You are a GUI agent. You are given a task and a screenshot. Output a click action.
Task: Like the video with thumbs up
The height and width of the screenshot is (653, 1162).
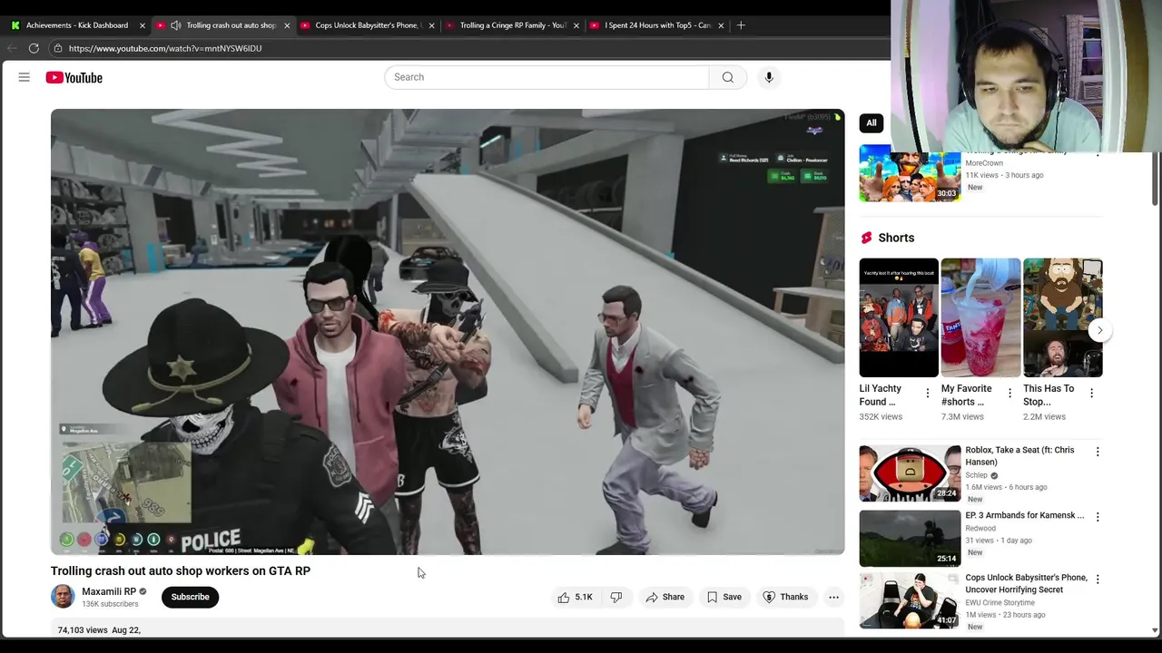pyautogui.click(x=574, y=597)
